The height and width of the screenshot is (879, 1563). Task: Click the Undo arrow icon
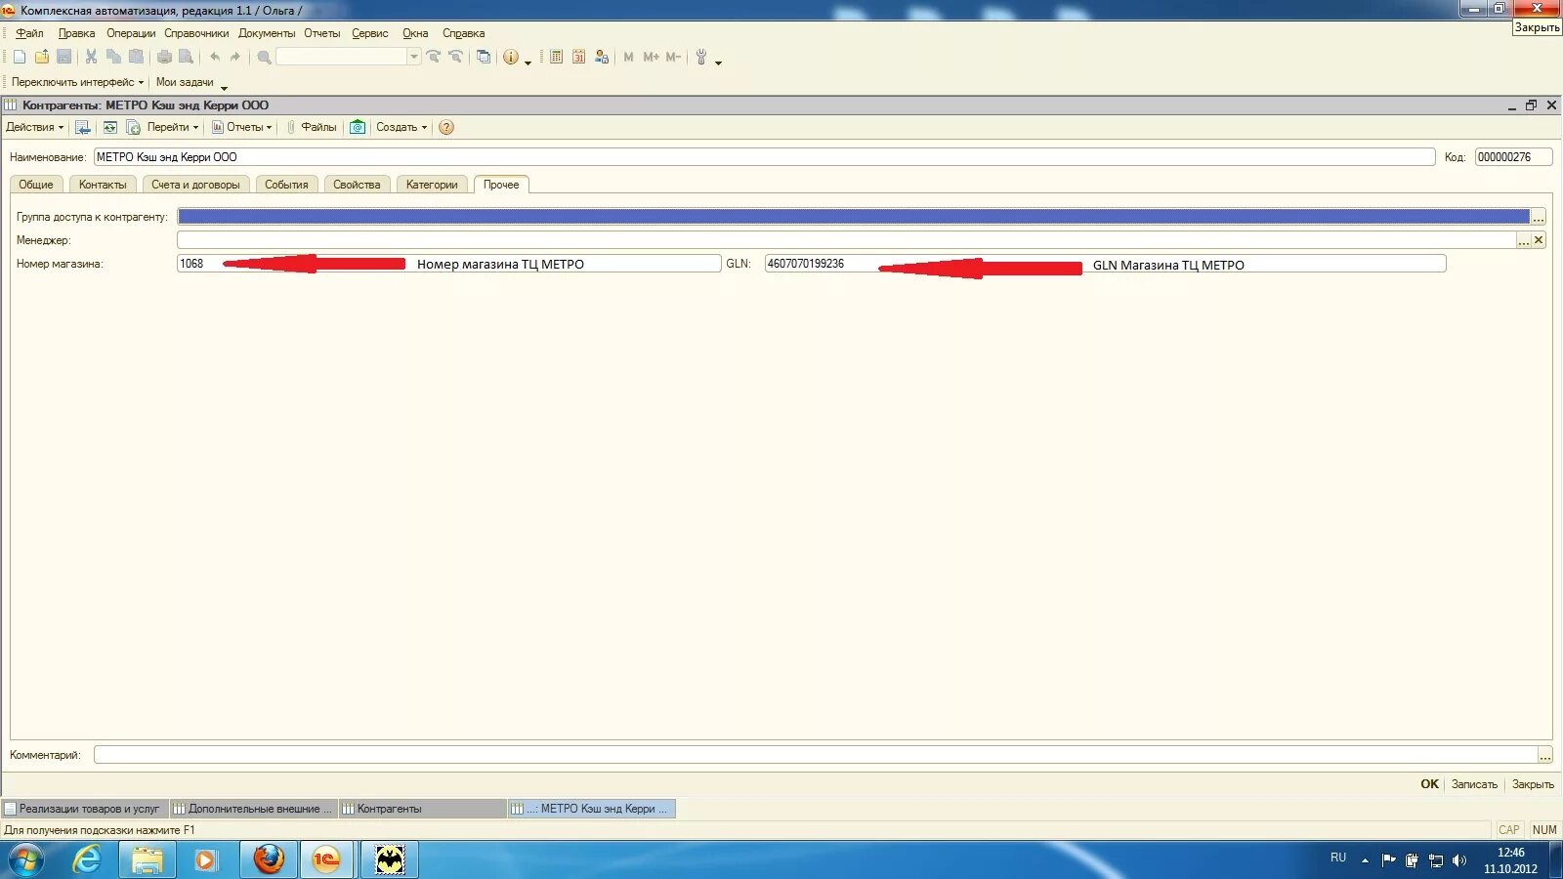(214, 57)
